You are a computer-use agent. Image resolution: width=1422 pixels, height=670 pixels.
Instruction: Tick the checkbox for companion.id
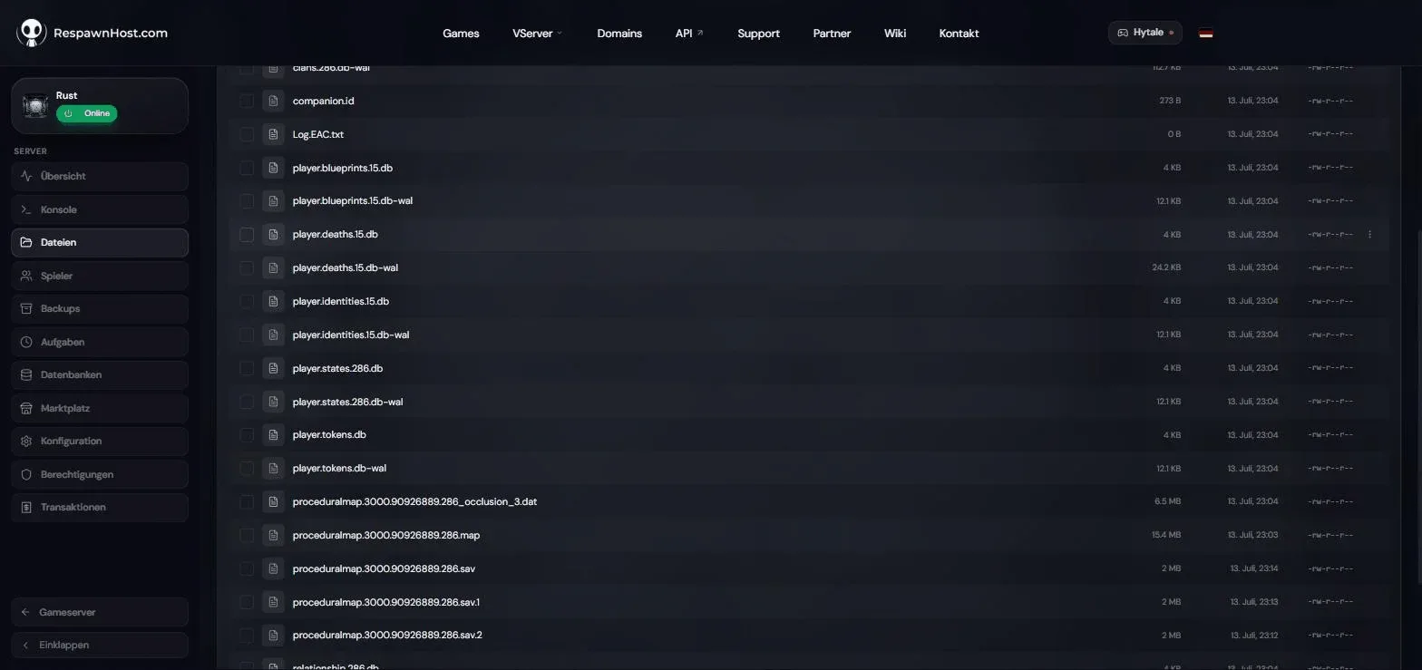(x=247, y=101)
